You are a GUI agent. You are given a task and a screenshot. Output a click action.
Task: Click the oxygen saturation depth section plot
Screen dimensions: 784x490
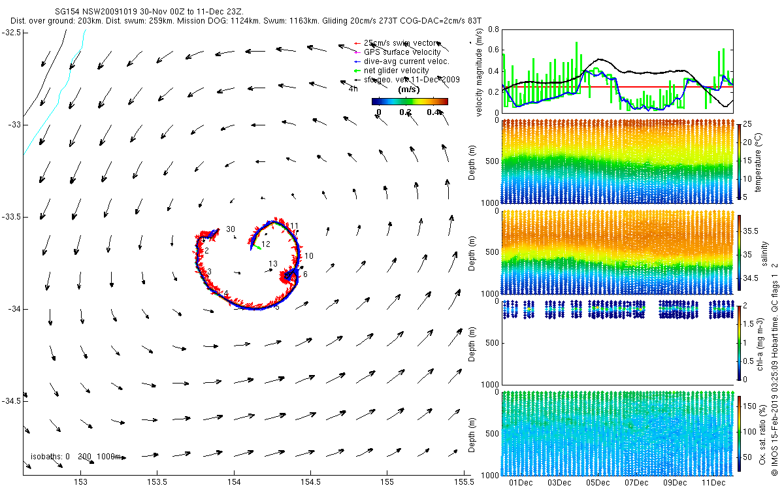(x=617, y=433)
